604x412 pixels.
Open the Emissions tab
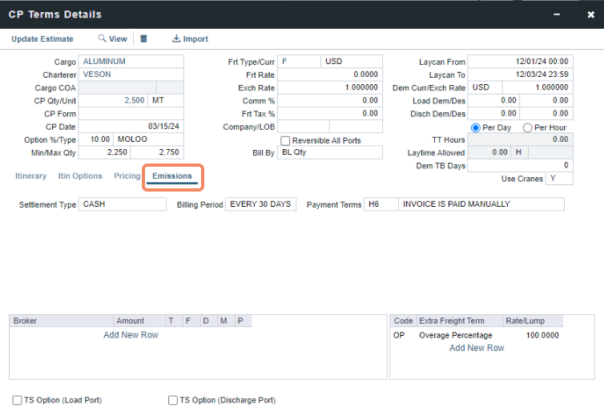(x=172, y=176)
